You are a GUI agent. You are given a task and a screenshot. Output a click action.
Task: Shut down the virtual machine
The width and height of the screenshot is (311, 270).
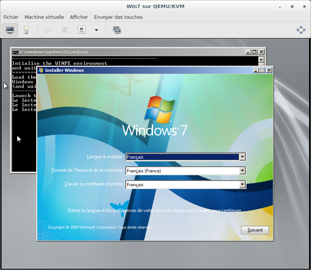tap(81, 30)
